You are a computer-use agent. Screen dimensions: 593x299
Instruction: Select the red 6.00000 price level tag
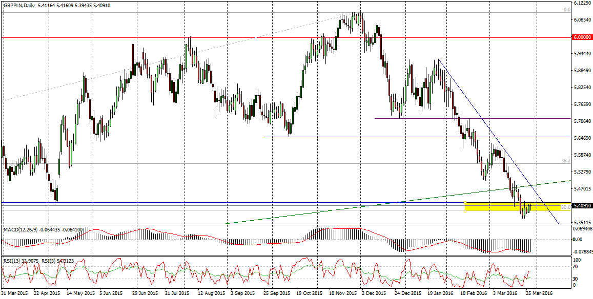[580, 37]
